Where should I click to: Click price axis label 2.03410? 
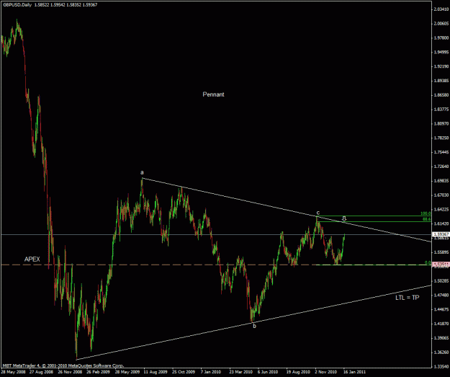(x=441, y=9)
